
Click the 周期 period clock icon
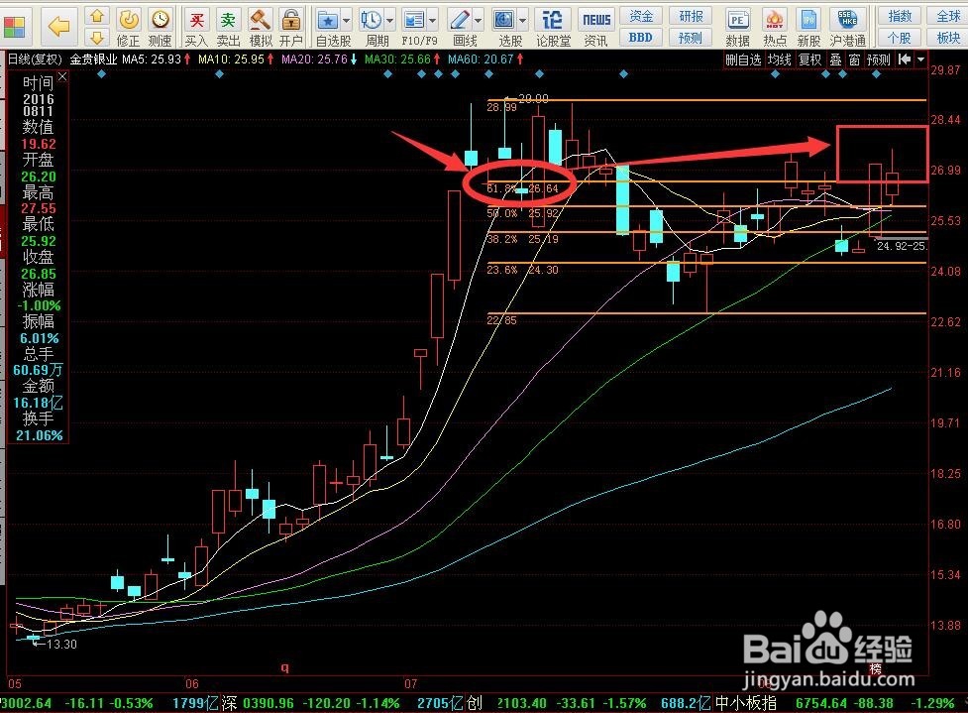click(371, 21)
